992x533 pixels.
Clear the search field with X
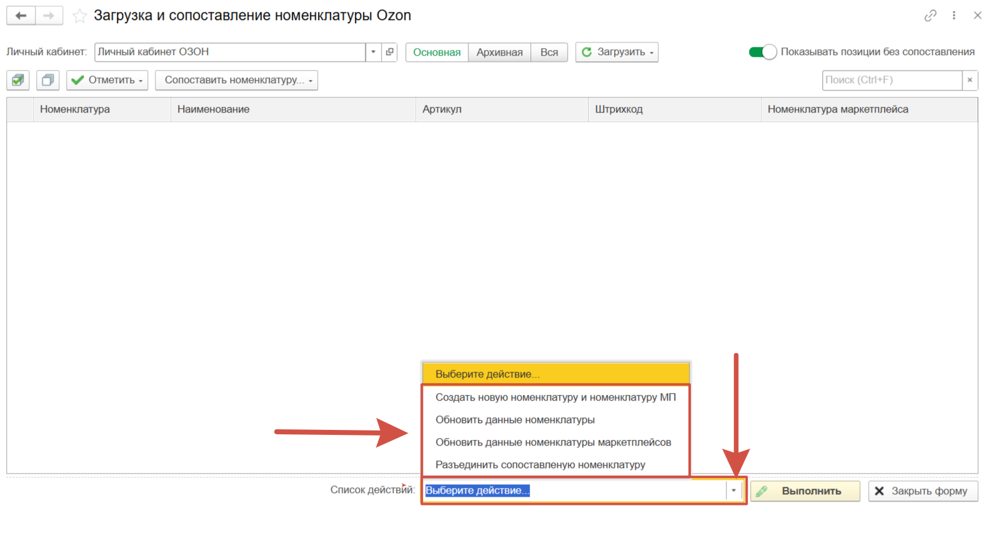970,80
